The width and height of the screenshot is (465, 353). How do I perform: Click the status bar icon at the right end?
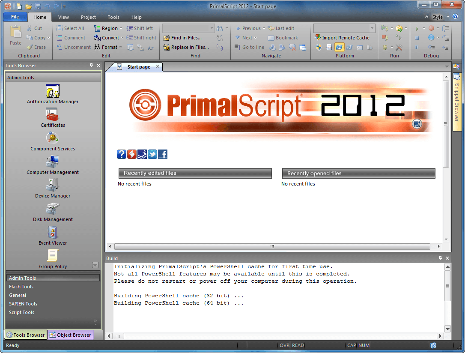(433, 345)
